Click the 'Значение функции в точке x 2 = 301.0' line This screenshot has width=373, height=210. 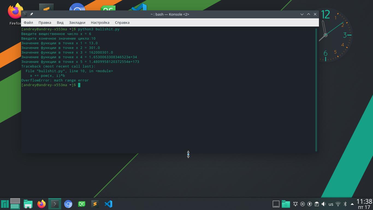61,48
